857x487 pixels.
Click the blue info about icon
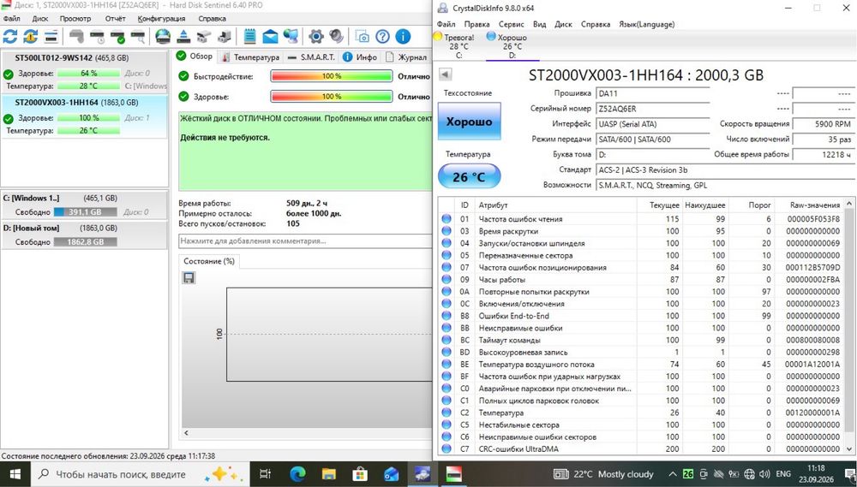(x=403, y=37)
